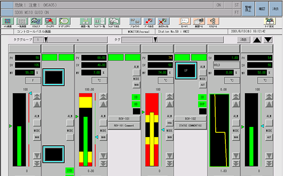Click the STATUS COMMENT102 button

(190, 125)
